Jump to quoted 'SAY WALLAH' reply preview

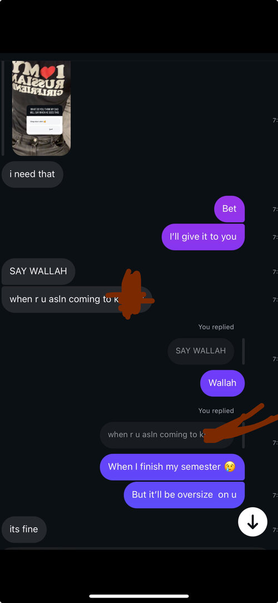(x=201, y=350)
